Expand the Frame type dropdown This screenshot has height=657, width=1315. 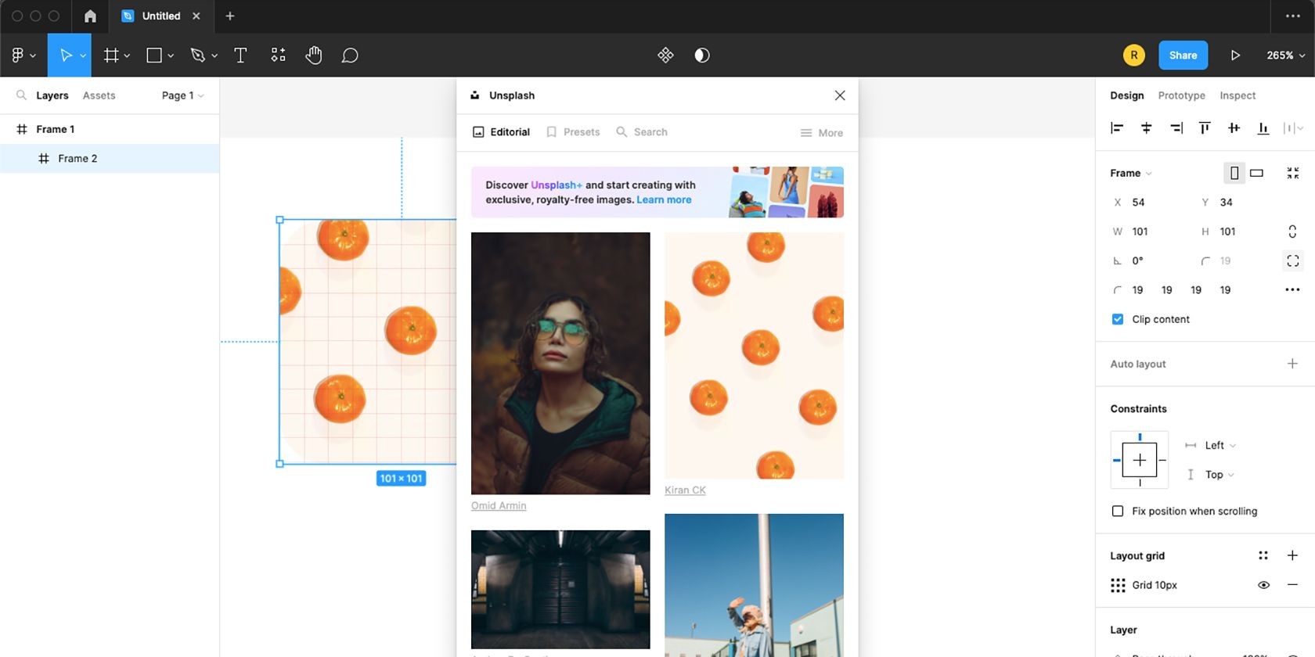click(1130, 173)
